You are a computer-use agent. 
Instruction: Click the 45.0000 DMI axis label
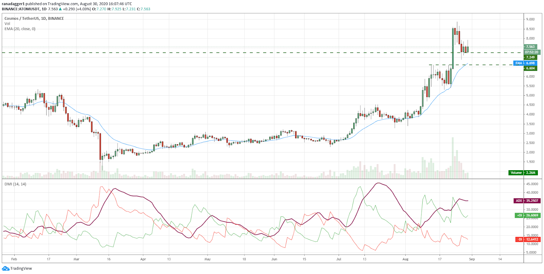click(x=532, y=184)
